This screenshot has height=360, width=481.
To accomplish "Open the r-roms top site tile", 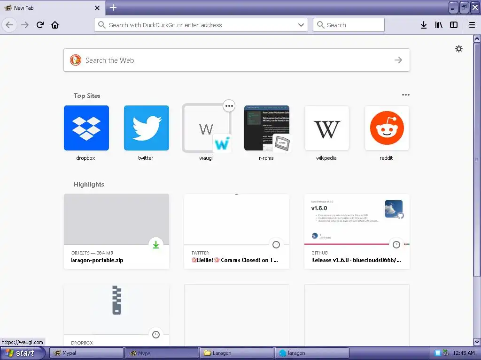I will click(x=267, y=128).
